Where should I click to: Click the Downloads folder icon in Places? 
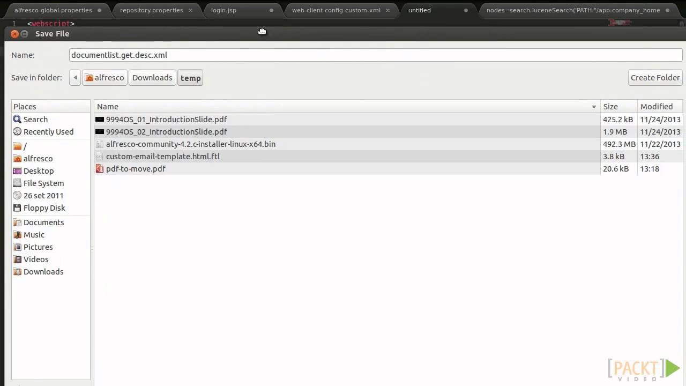click(x=17, y=272)
